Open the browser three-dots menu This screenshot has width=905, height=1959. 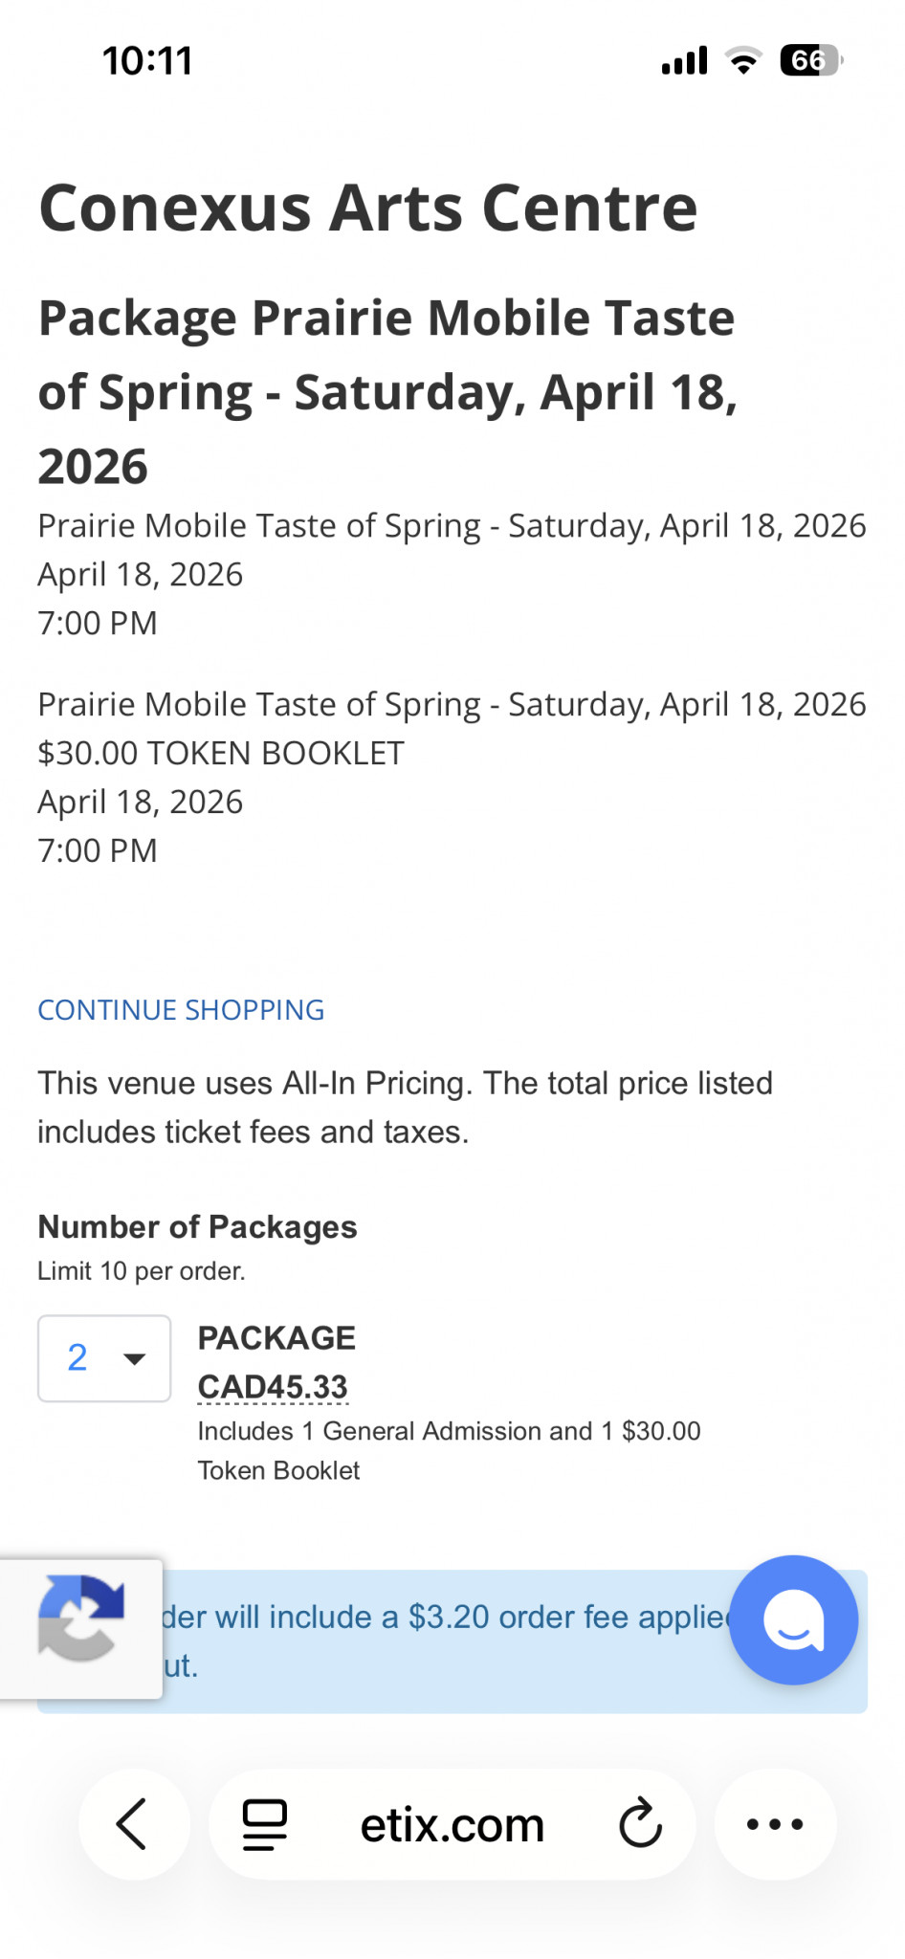775,1824
